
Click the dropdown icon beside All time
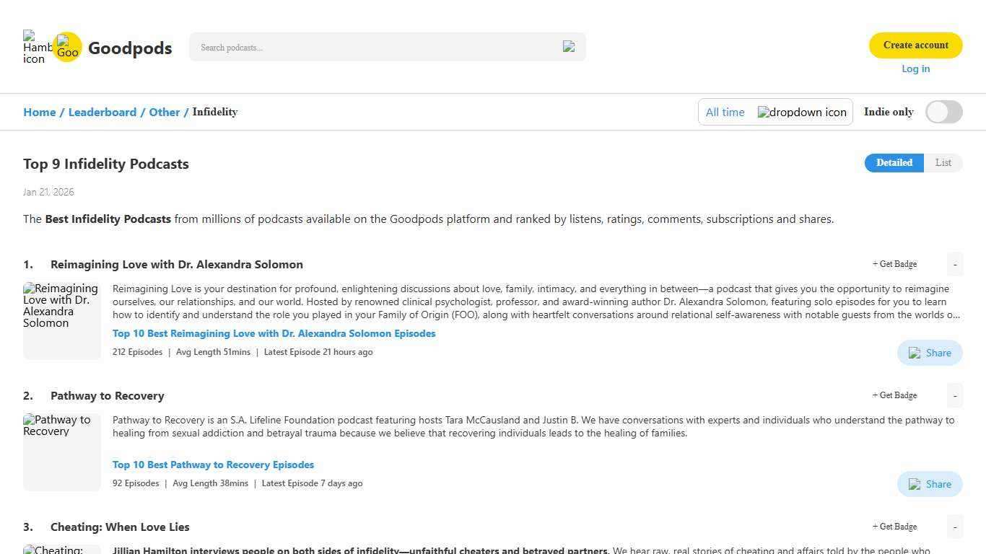point(801,113)
